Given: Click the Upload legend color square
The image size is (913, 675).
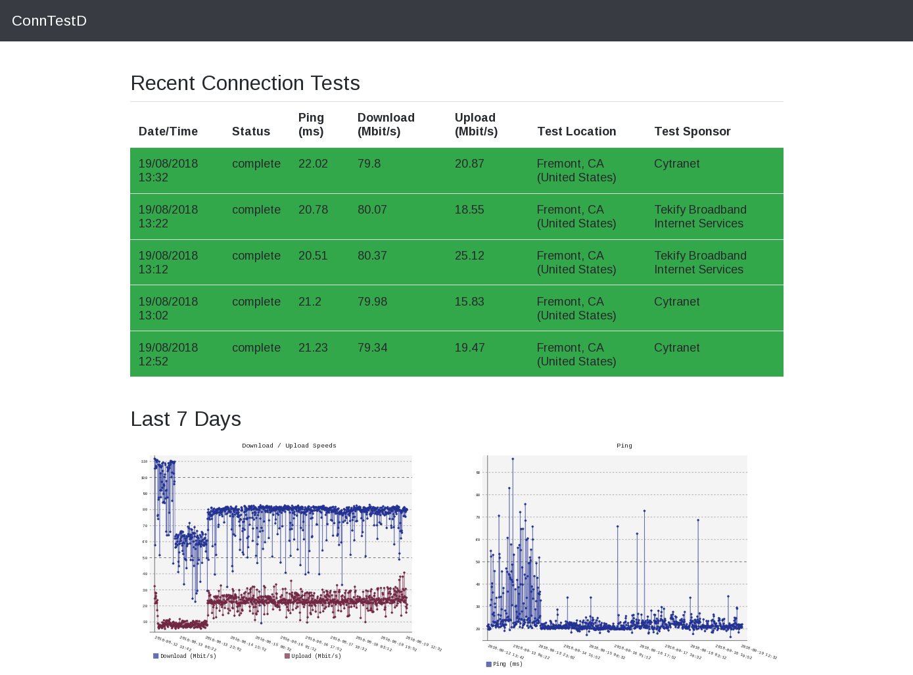Looking at the screenshot, I should click(x=287, y=656).
